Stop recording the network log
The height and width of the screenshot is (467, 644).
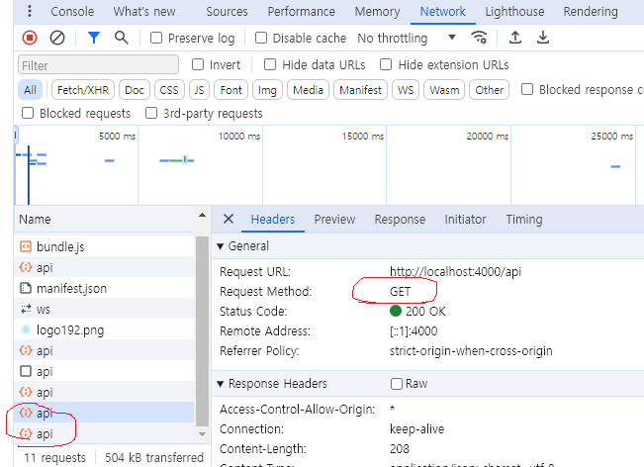pyautogui.click(x=30, y=38)
